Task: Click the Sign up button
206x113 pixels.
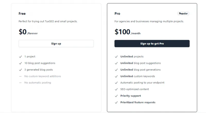Action: [56, 44]
